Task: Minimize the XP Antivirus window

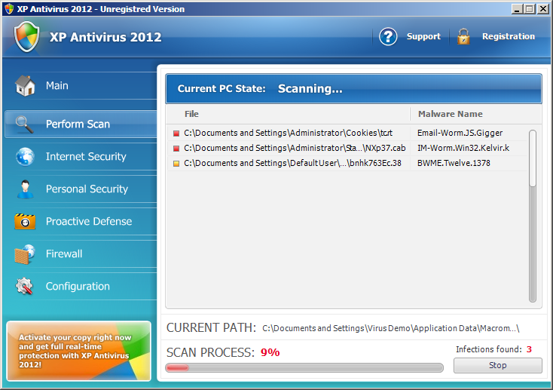Action: [517, 9]
